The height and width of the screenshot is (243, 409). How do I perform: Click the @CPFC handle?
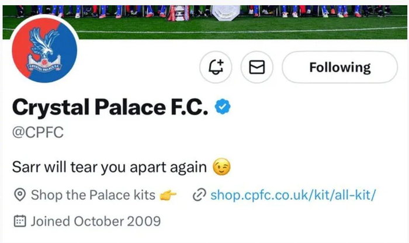pos(38,133)
